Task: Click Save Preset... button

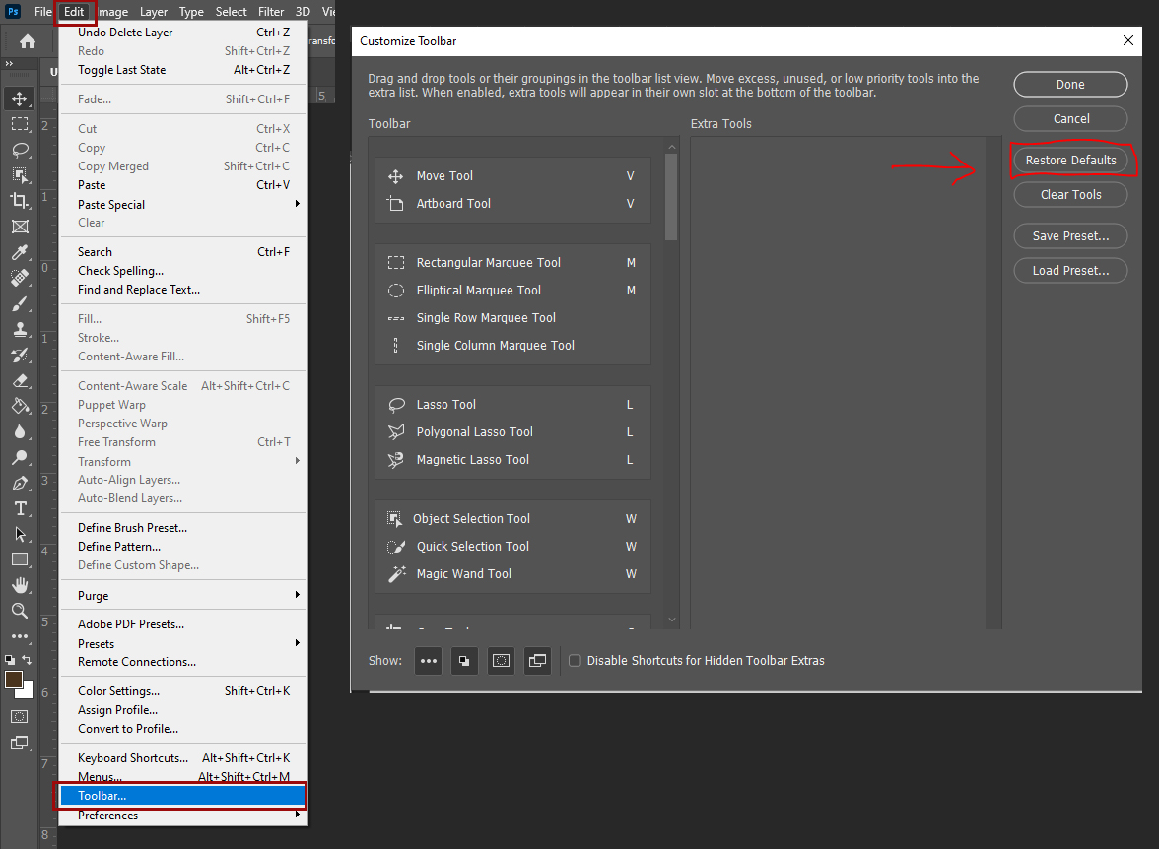Action: pos(1070,235)
